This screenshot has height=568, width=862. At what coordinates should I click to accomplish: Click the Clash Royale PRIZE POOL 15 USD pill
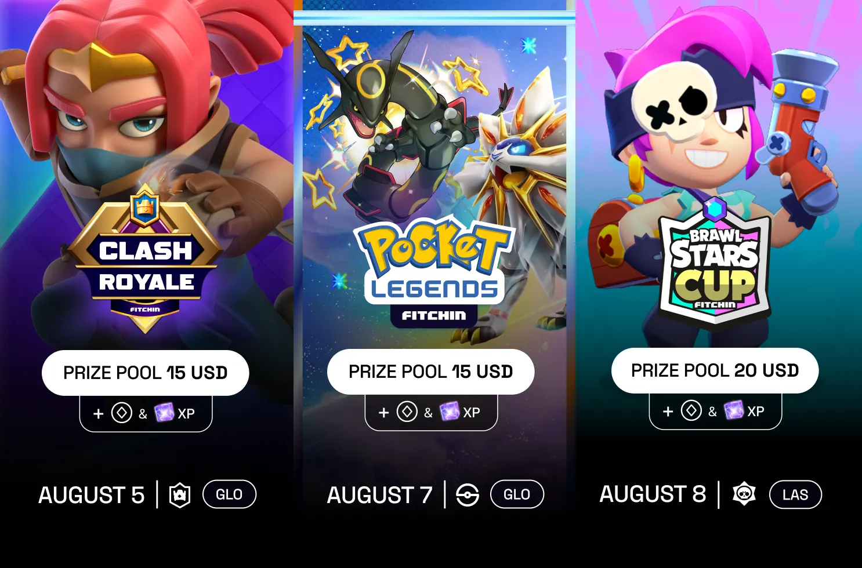(146, 373)
